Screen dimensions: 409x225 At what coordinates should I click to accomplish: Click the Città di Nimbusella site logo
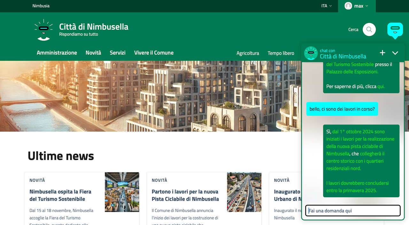pyautogui.click(x=43, y=30)
